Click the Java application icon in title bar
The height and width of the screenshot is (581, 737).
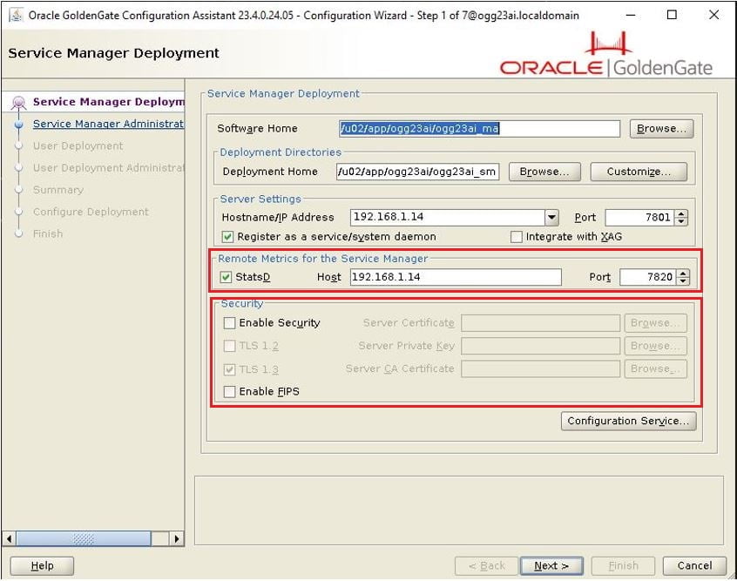[16, 16]
